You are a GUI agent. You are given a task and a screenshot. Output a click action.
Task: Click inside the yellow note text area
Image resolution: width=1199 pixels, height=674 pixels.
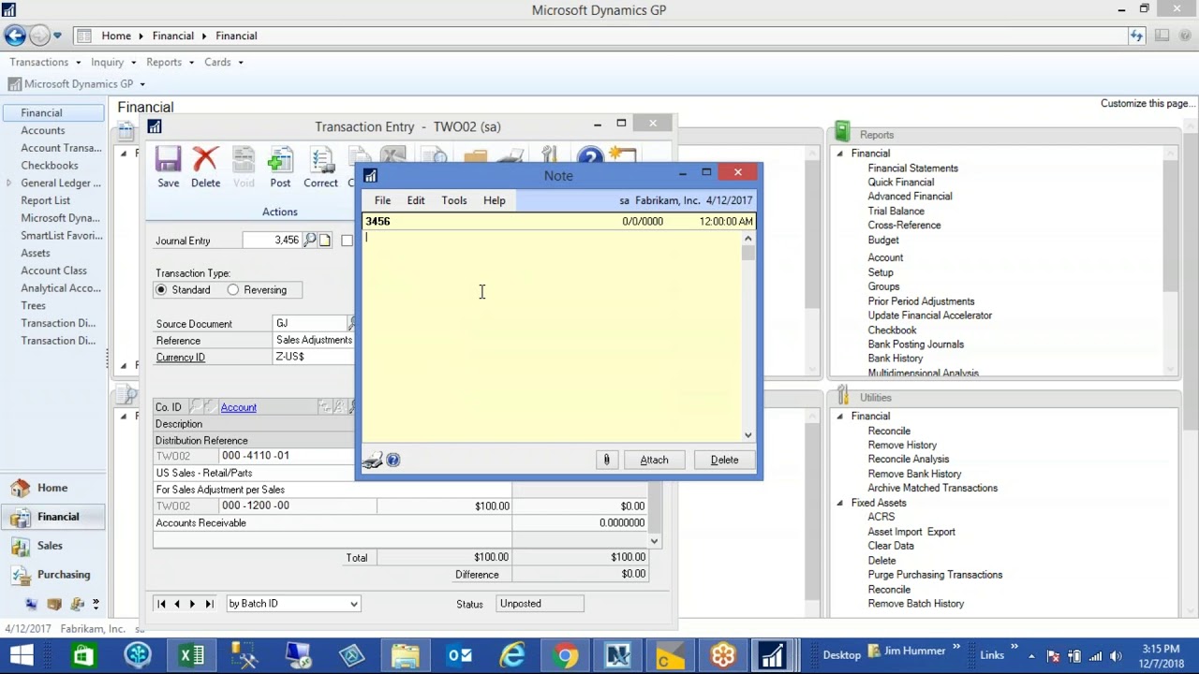point(552,336)
